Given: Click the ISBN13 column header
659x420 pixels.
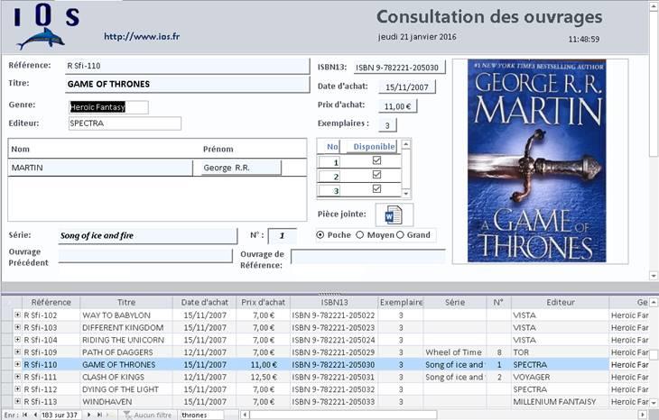Looking at the screenshot, I should click(x=334, y=302).
